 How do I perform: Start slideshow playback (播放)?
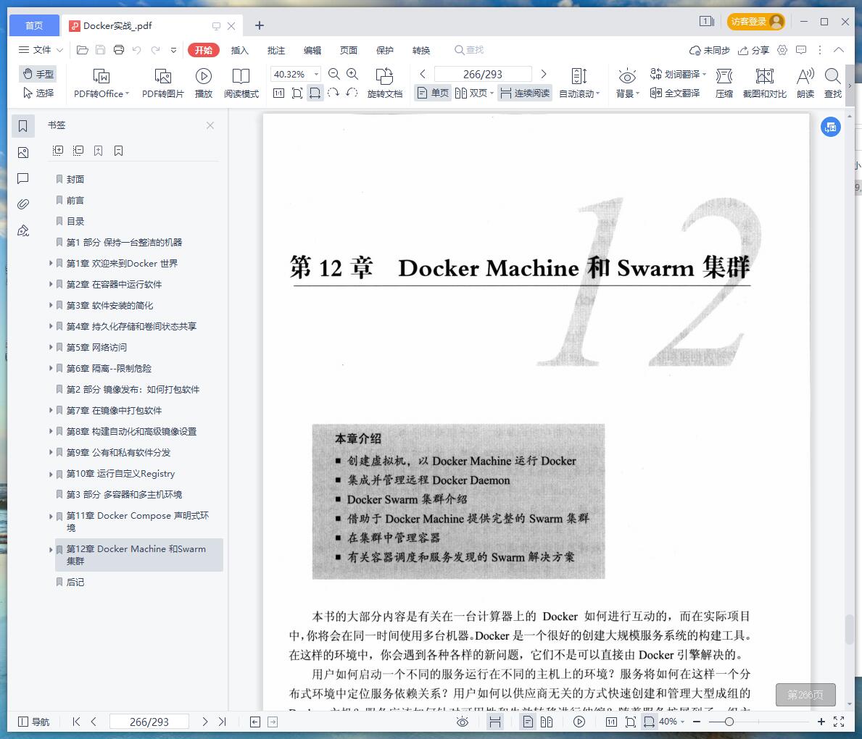tap(204, 83)
